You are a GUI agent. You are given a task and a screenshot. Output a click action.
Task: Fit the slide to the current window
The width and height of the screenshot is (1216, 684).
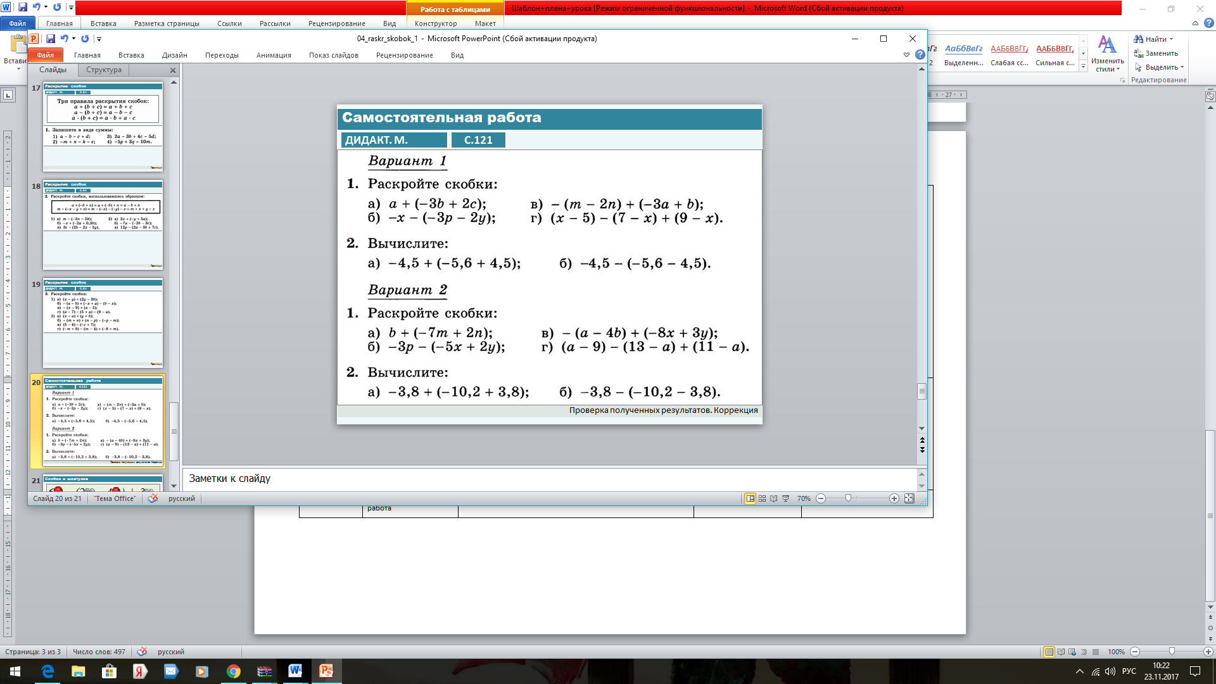(x=909, y=498)
